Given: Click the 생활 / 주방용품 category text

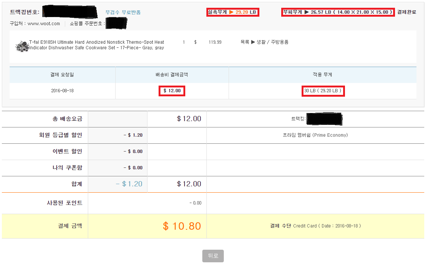Looking at the screenshot, I should (272, 42).
